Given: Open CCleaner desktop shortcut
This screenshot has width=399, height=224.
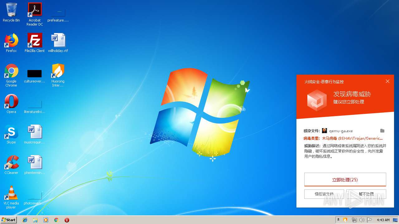Looking at the screenshot, I should pyautogui.click(x=11, y=165).
